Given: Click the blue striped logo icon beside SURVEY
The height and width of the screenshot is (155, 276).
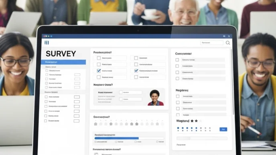Looking at the screenshot, I should (47, 42).
